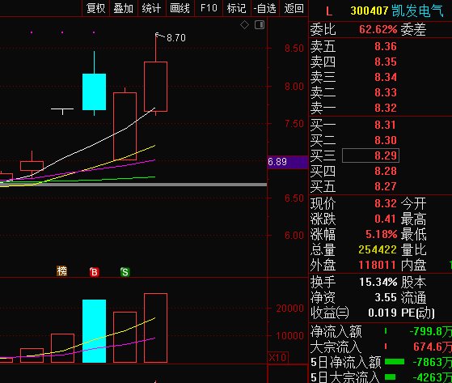Toggle the side panel layout icon
Image resolution: width=452 pixels, height=383 pixels.
click(260, 25)
